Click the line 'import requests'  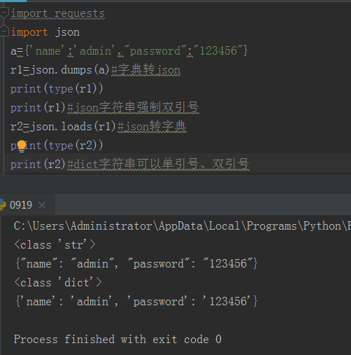58,13
